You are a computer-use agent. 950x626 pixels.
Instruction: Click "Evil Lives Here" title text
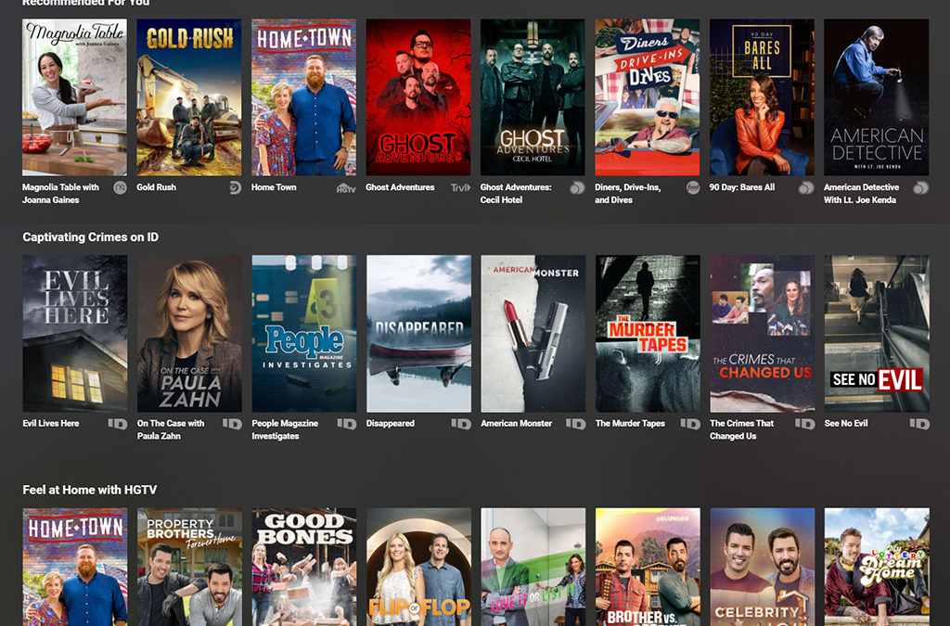point(51,423)
